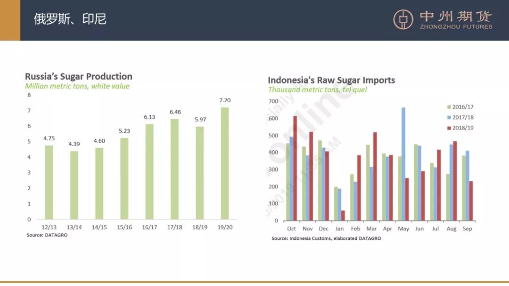Click the ZHONGZHOU FUTURES English text
509x286 pixels.
456,26
